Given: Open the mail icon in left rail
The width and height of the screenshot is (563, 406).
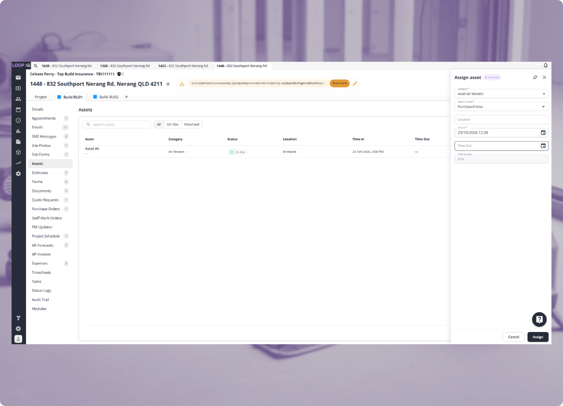Looking at the screenshot, I should pos(19,78).
